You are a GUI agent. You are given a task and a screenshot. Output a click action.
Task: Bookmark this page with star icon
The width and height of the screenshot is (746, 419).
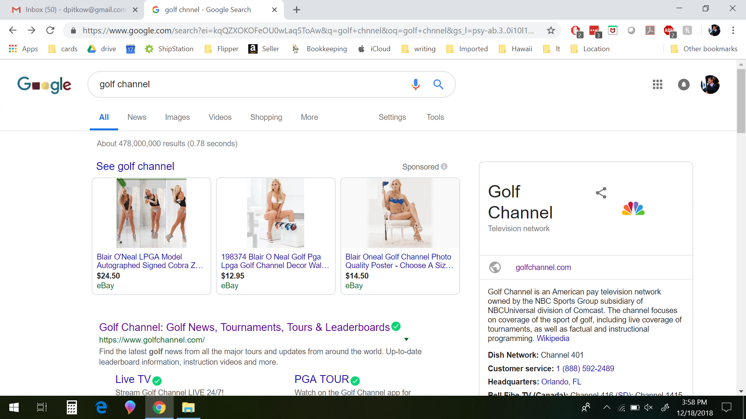(x=551, y=30)
